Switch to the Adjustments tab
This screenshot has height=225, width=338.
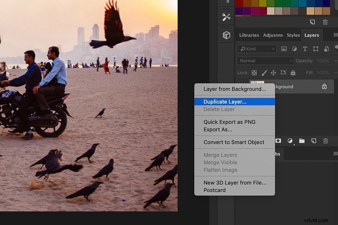click(273, 35)
